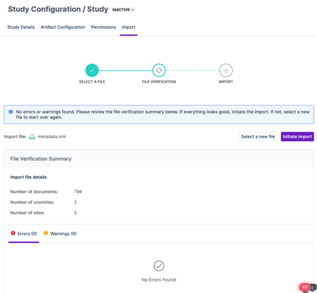
Task: Click the metadata.xml file name
Action: tap(52, 137)
